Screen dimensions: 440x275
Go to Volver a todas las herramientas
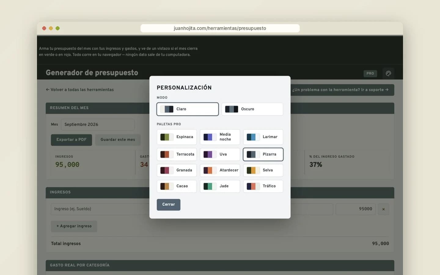[80, 90]
